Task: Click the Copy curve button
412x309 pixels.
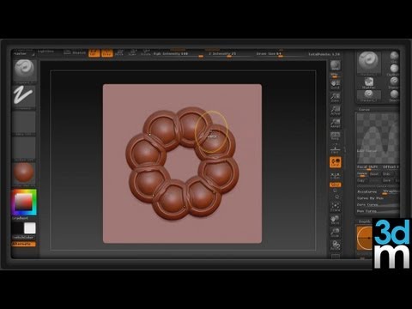Action: pos(361,180)
